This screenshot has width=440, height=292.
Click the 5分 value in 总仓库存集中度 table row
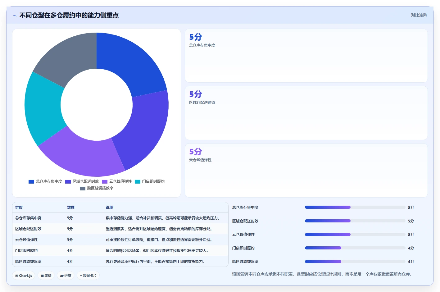[x=70, y=218]
